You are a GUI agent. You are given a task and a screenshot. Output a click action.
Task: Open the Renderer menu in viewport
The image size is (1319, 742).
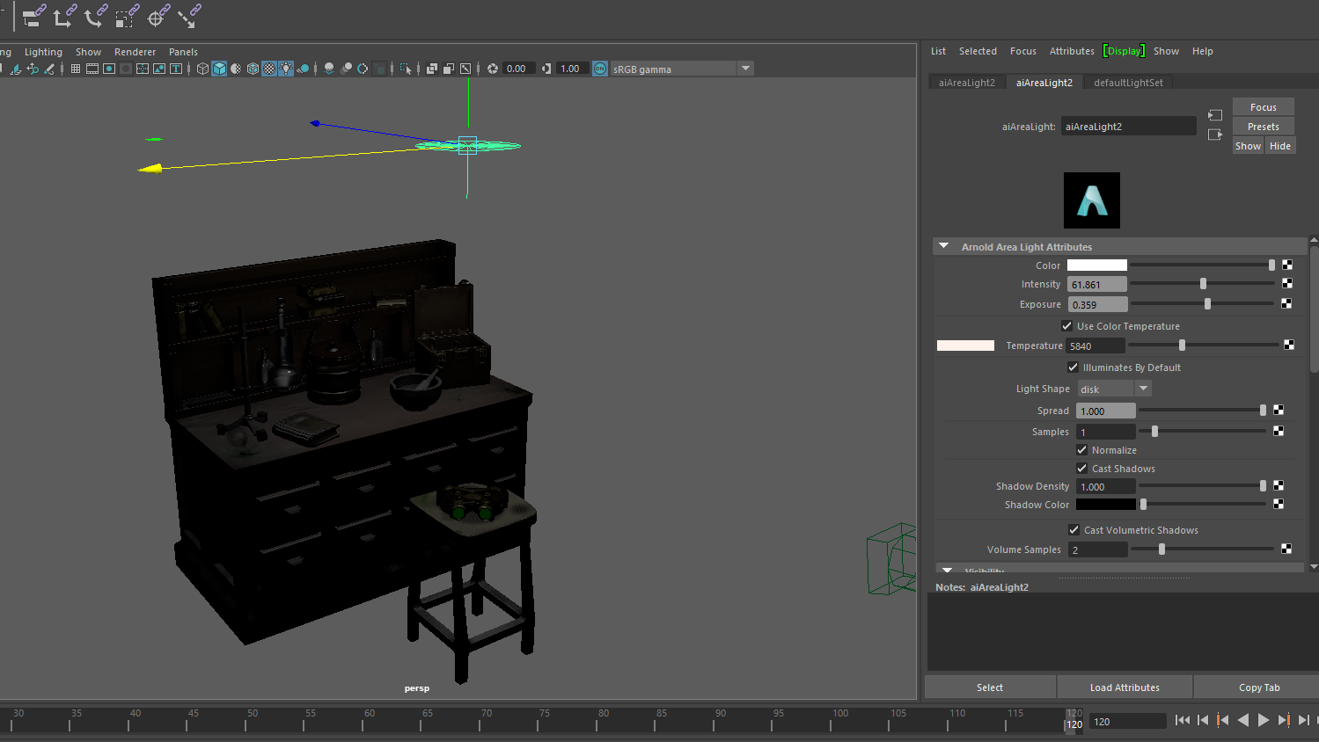click(x=135, y=52)
